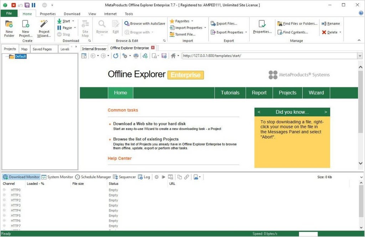Viewport: 365px width, 237px height.
Task: Open Wizard in the page navigation
Action: 316,93
